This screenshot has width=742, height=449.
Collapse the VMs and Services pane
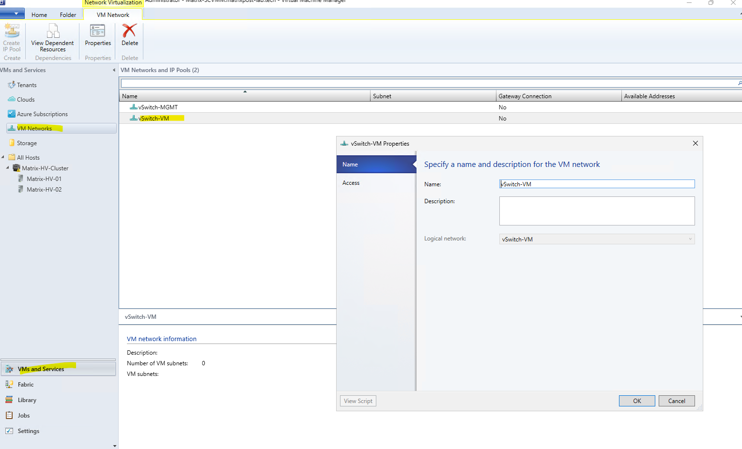pyautogui.click(x=114, y=70)
